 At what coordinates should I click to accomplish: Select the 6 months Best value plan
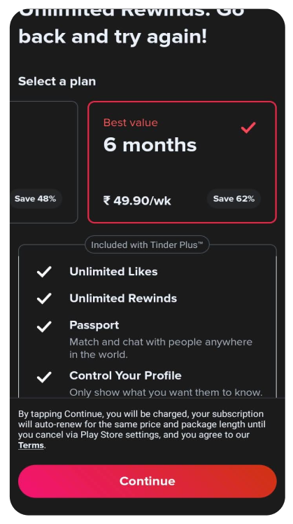point(183,162)
